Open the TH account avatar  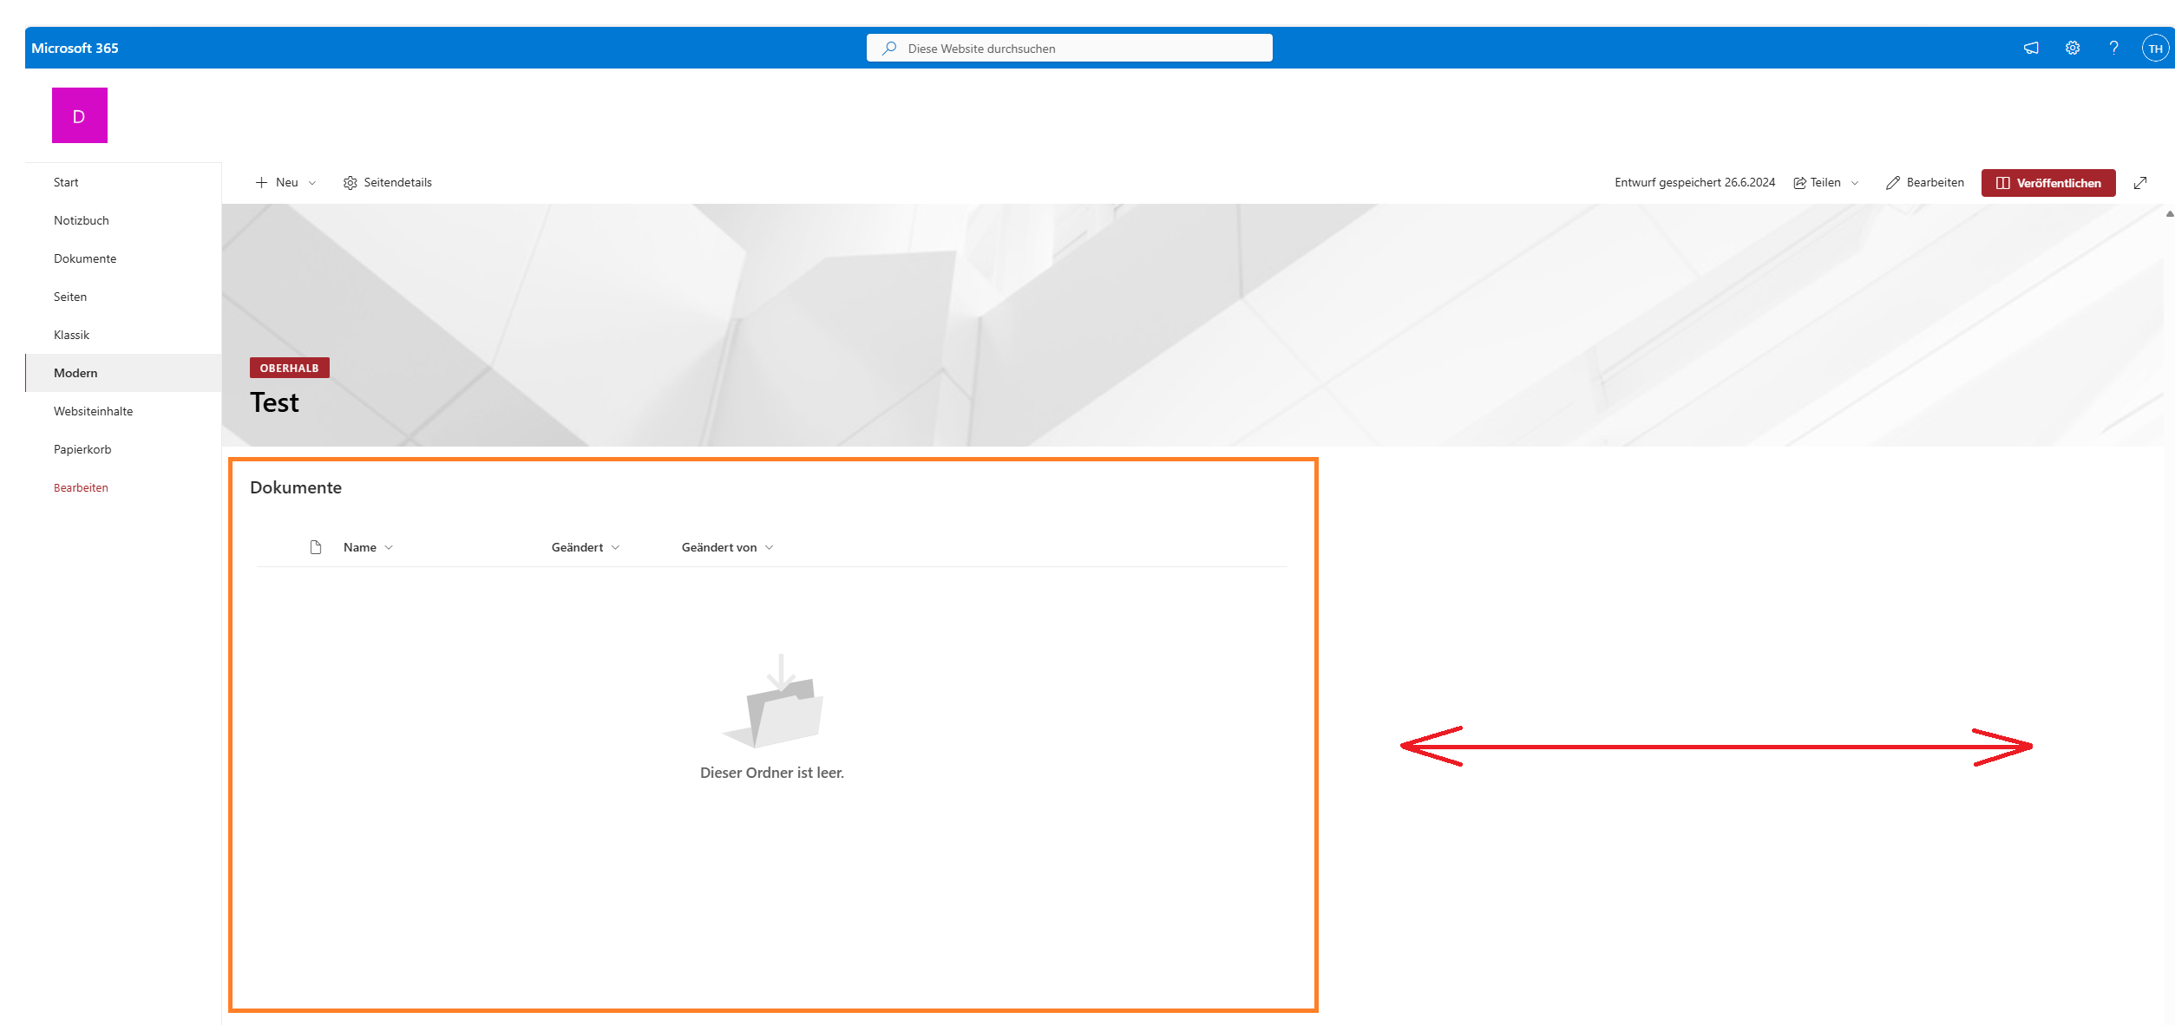2155,49
